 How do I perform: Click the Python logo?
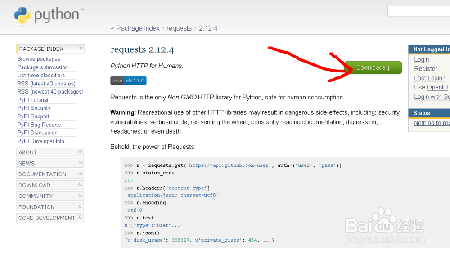[x=49, y=15]
